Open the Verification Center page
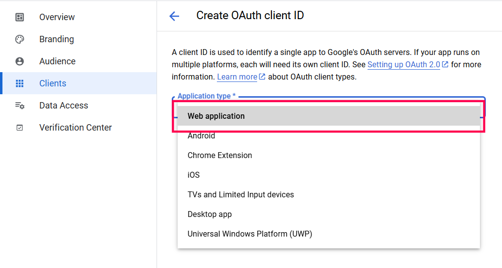Image resolution: width=502 pixels, height=268 pixels. click(x=76, y=128)
